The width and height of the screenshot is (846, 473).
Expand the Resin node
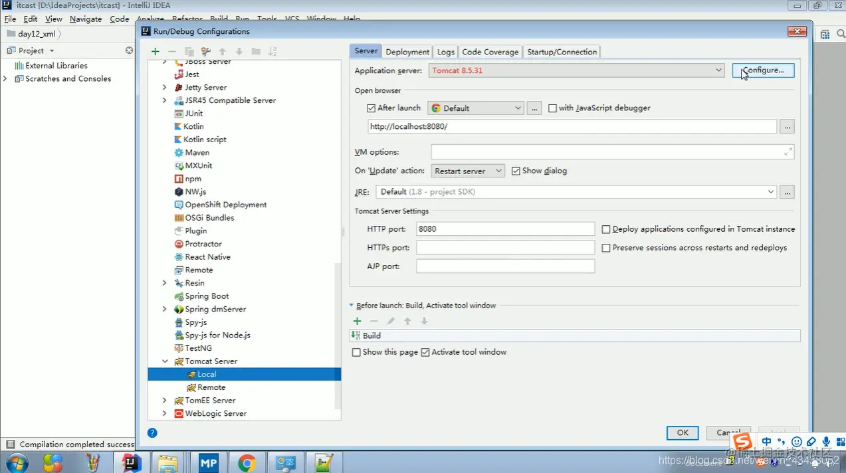[164, 283]
